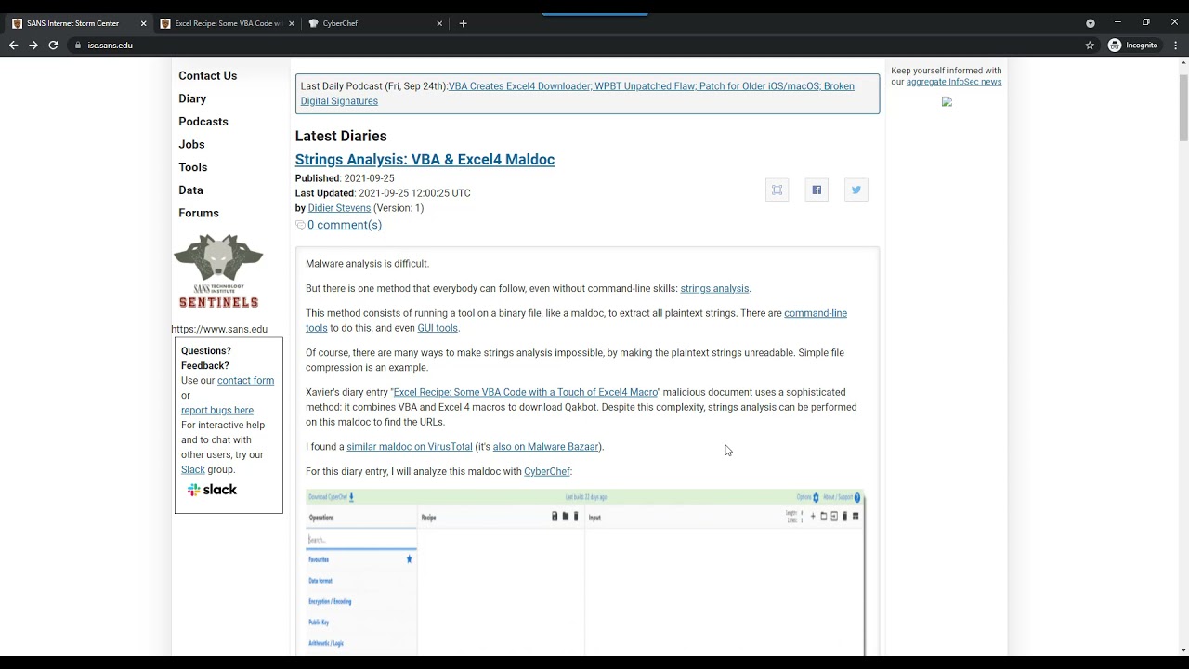
Task: Follow the GUI tools link
Action: [438, 328]
